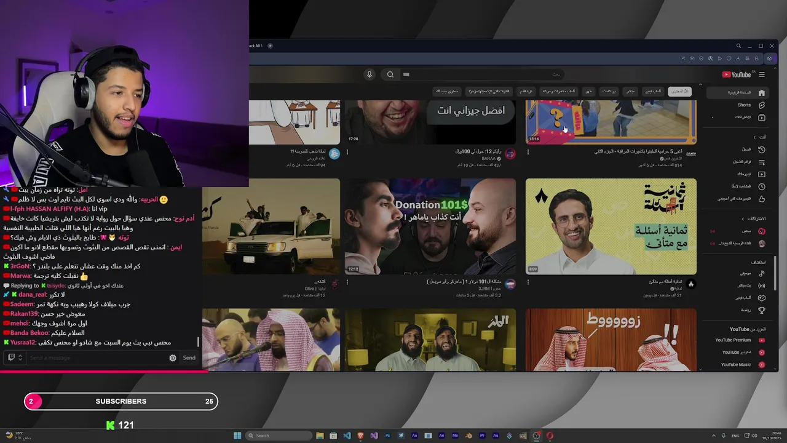This screenshot has height=443, width=787.
Task: Open the white pickup truck video thumbnail
Action: [271, 226]
